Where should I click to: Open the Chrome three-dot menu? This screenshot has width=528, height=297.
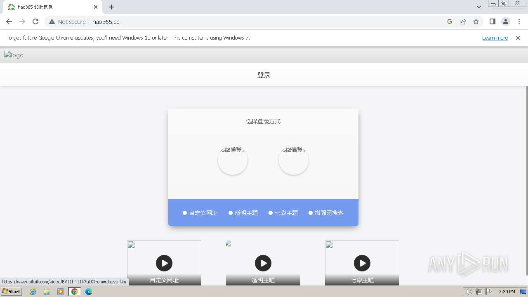[519, 21]
